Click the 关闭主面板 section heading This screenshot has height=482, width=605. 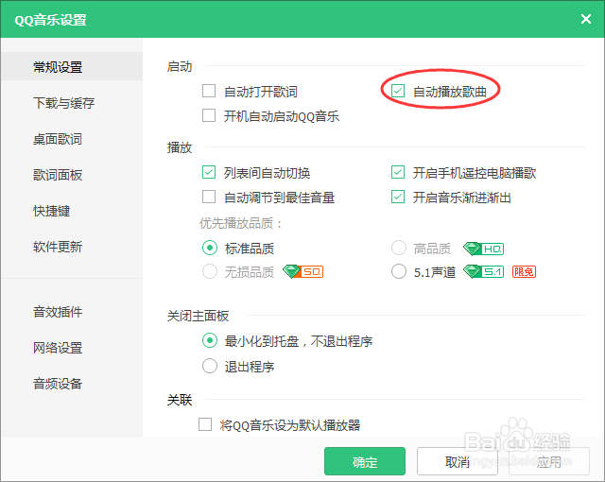(198, 316)
